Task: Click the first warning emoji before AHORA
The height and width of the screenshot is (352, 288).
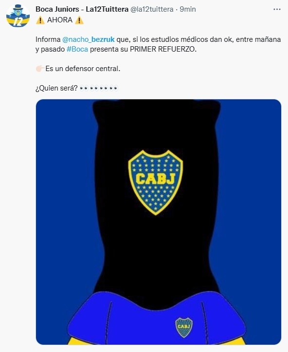Action: (40, 20)
